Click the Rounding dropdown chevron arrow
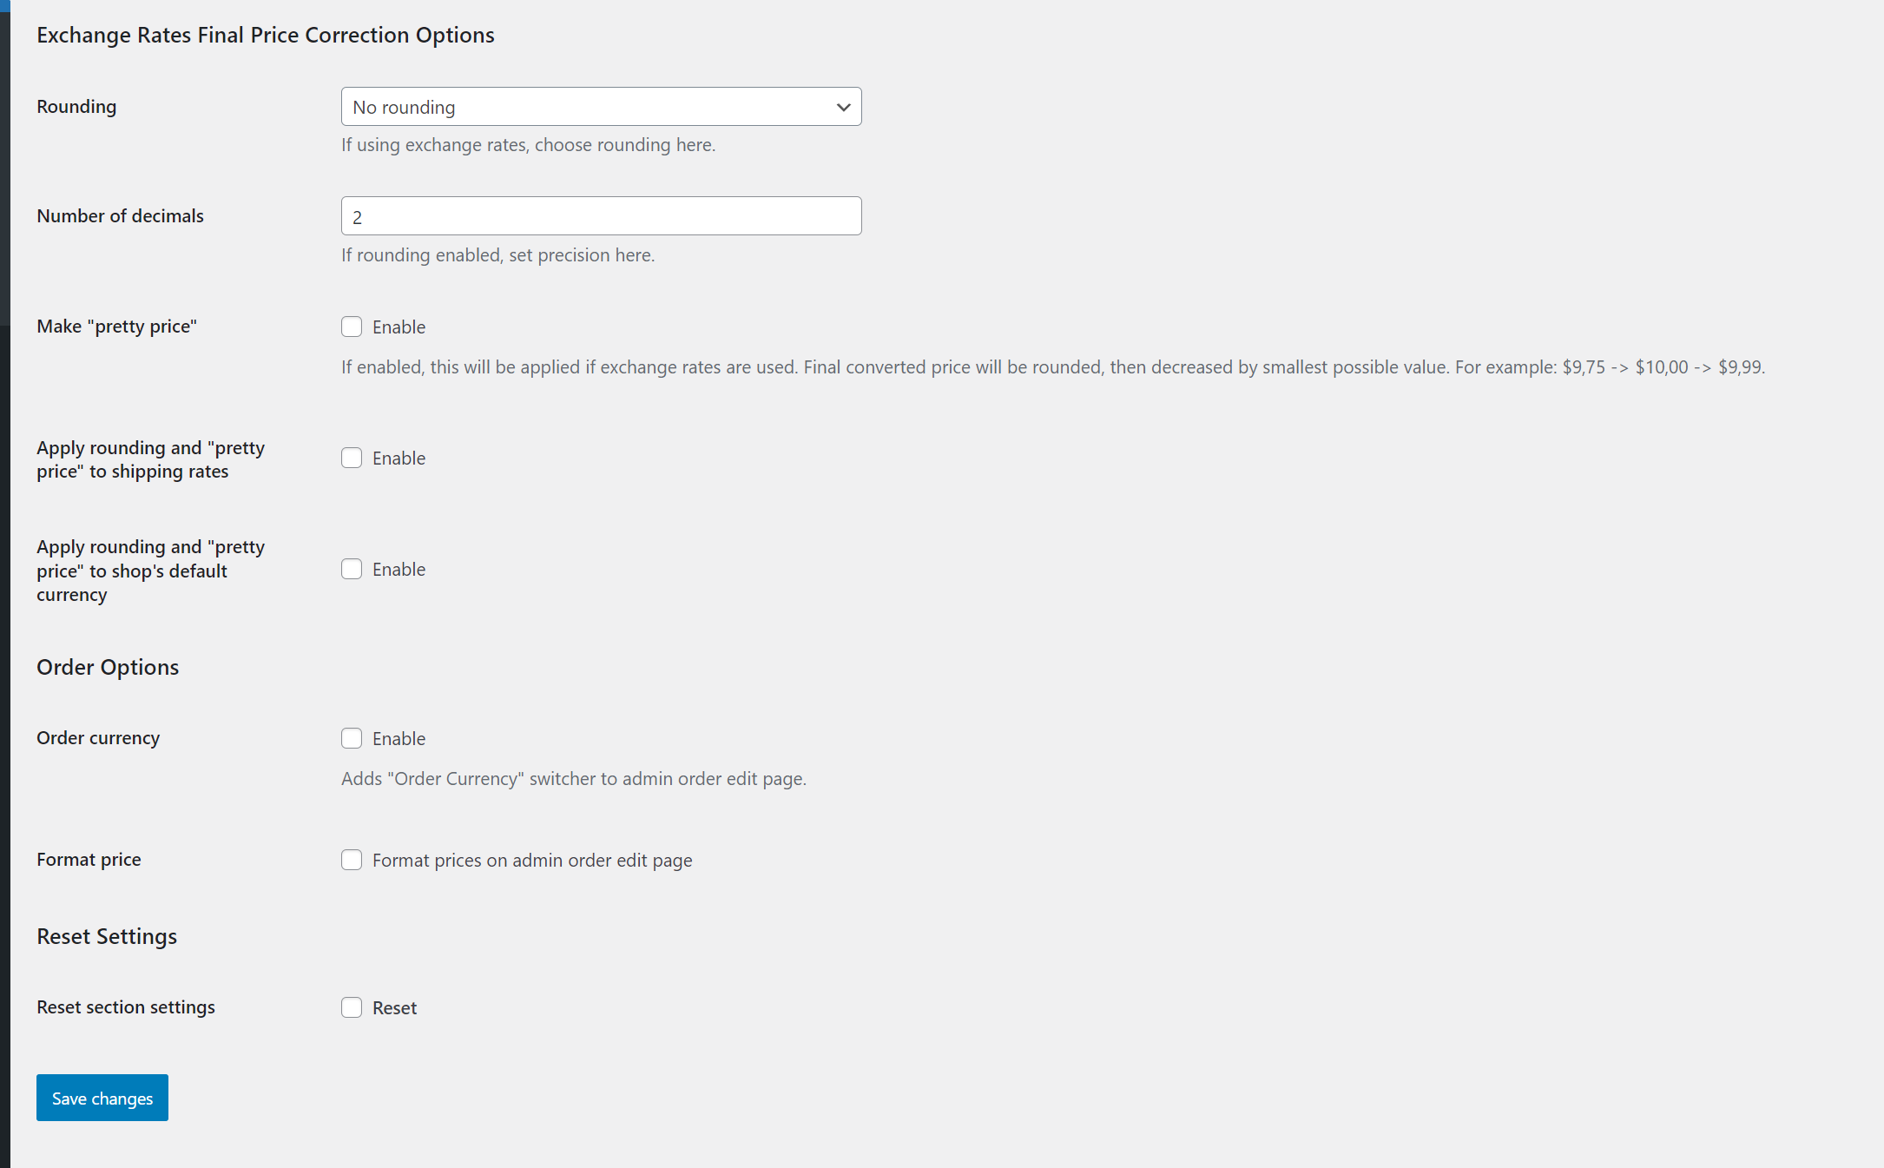The height and width of the screenshot is (1168, 1884). (843, 107)
